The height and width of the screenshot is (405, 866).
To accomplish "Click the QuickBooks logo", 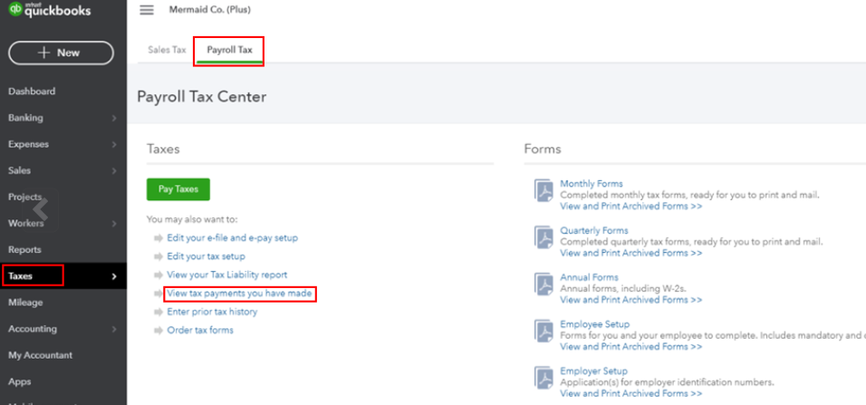I will click(x=50, y=11).
